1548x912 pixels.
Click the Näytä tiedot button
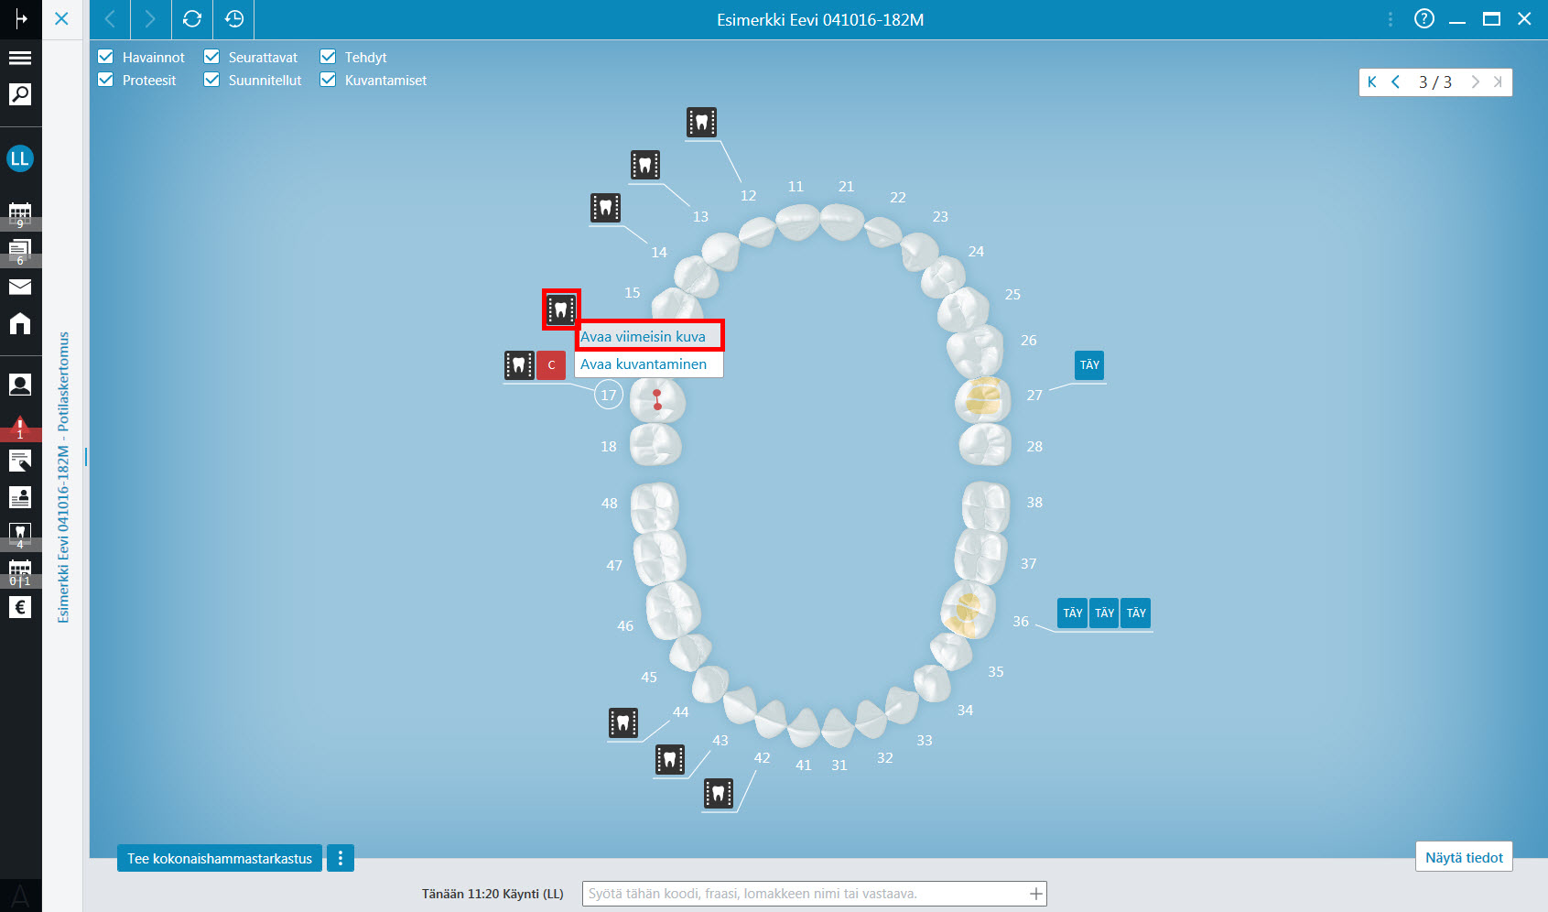tap(1464, 857)
